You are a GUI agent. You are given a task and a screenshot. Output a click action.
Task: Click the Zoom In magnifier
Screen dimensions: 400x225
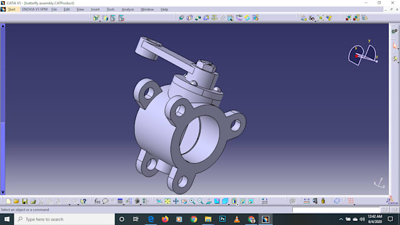pos(192,201)
